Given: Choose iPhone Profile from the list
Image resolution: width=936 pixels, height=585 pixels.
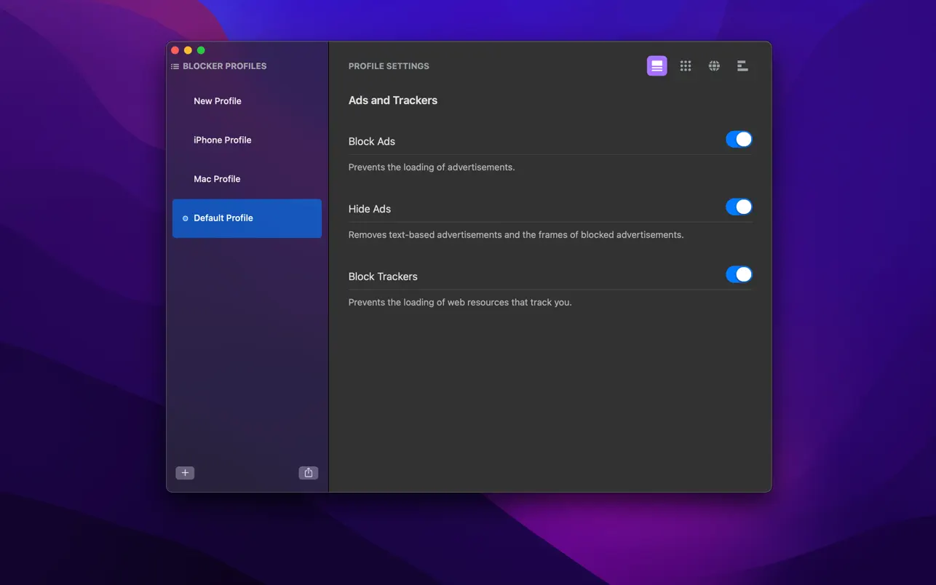Looking at the screenshot, I should [222, 140].
